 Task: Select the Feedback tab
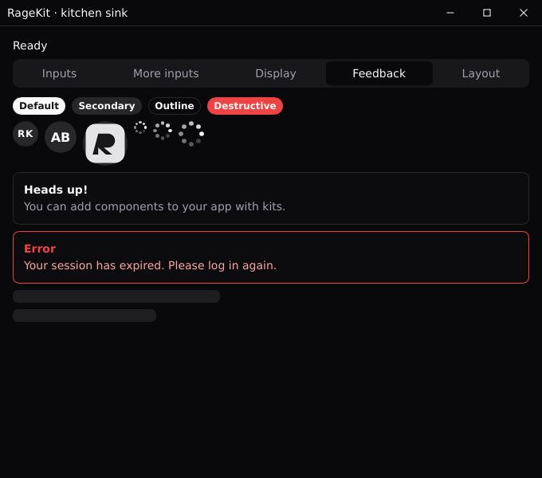[379, 73]
